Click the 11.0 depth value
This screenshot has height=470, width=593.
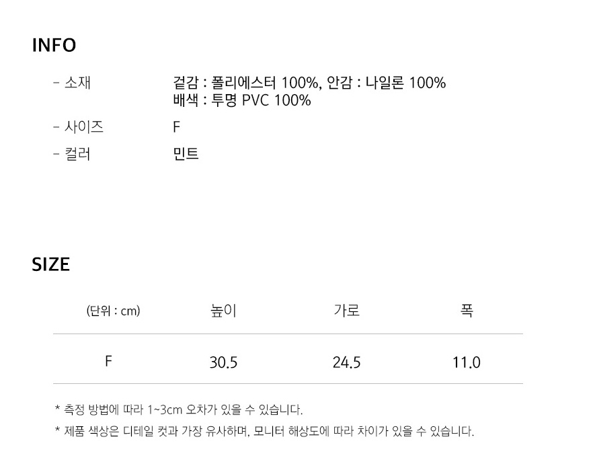(467, 363)
